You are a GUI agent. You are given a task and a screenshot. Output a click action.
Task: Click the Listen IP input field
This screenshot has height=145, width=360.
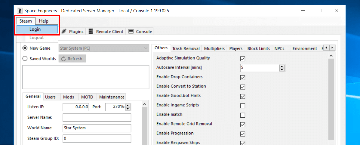(76, 107)
